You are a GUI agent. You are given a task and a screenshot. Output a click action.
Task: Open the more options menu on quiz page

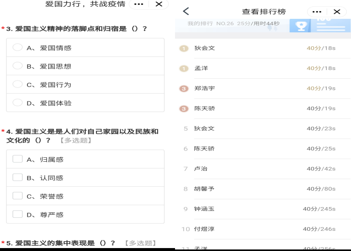138,4
